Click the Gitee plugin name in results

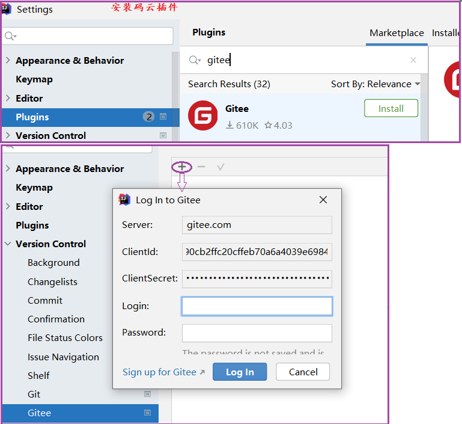(237, 109)
